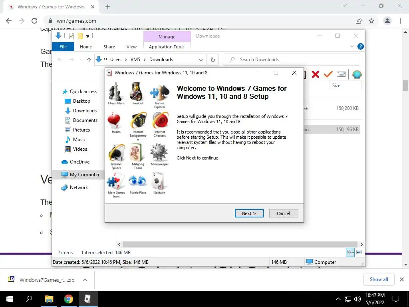Click the Games Explorer icon

click(159, 93)
